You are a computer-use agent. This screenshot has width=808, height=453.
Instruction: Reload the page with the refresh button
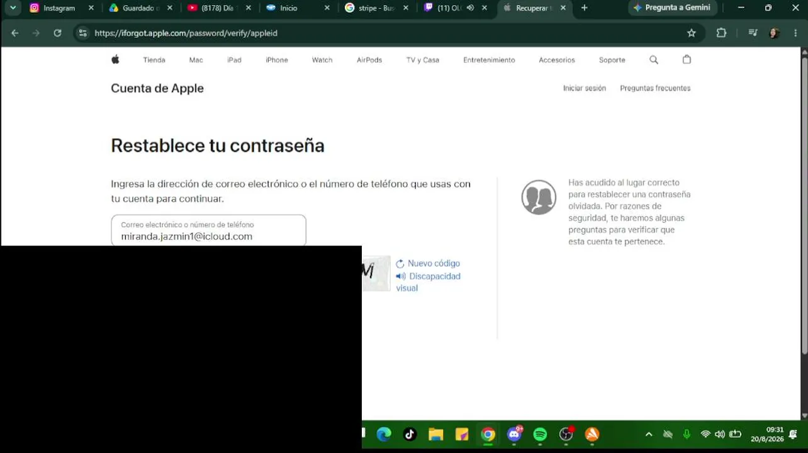(x=57, y=33)
